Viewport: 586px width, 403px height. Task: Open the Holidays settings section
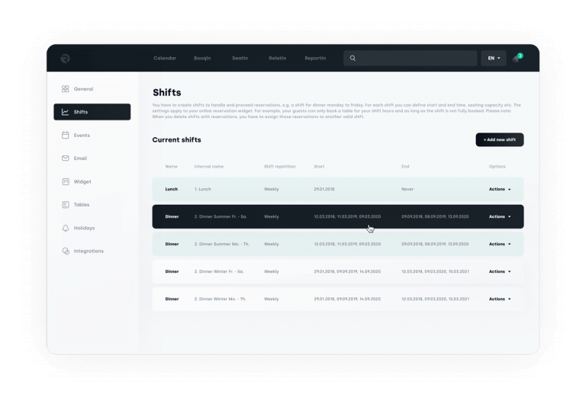[84, 228]
